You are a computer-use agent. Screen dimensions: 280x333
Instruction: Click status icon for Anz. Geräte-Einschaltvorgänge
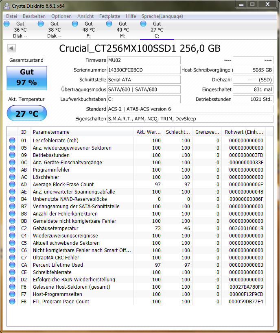[x=12, y=162]
